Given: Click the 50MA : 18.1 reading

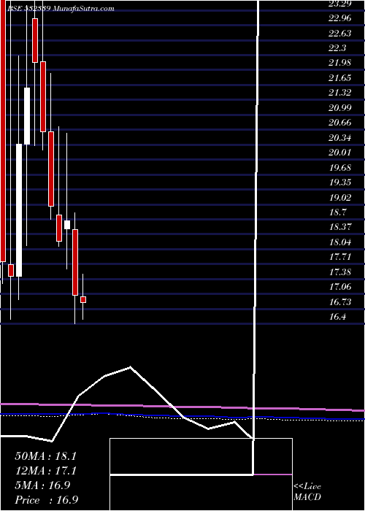Looking at the screenshot, I should pos(45,456).
